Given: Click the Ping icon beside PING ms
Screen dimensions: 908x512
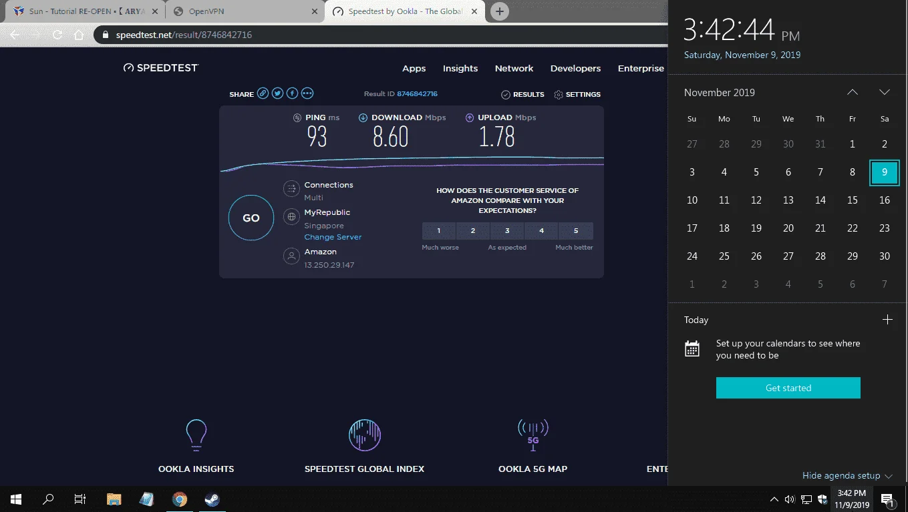Looking at the screenshot, I should (x=297, y=117).
